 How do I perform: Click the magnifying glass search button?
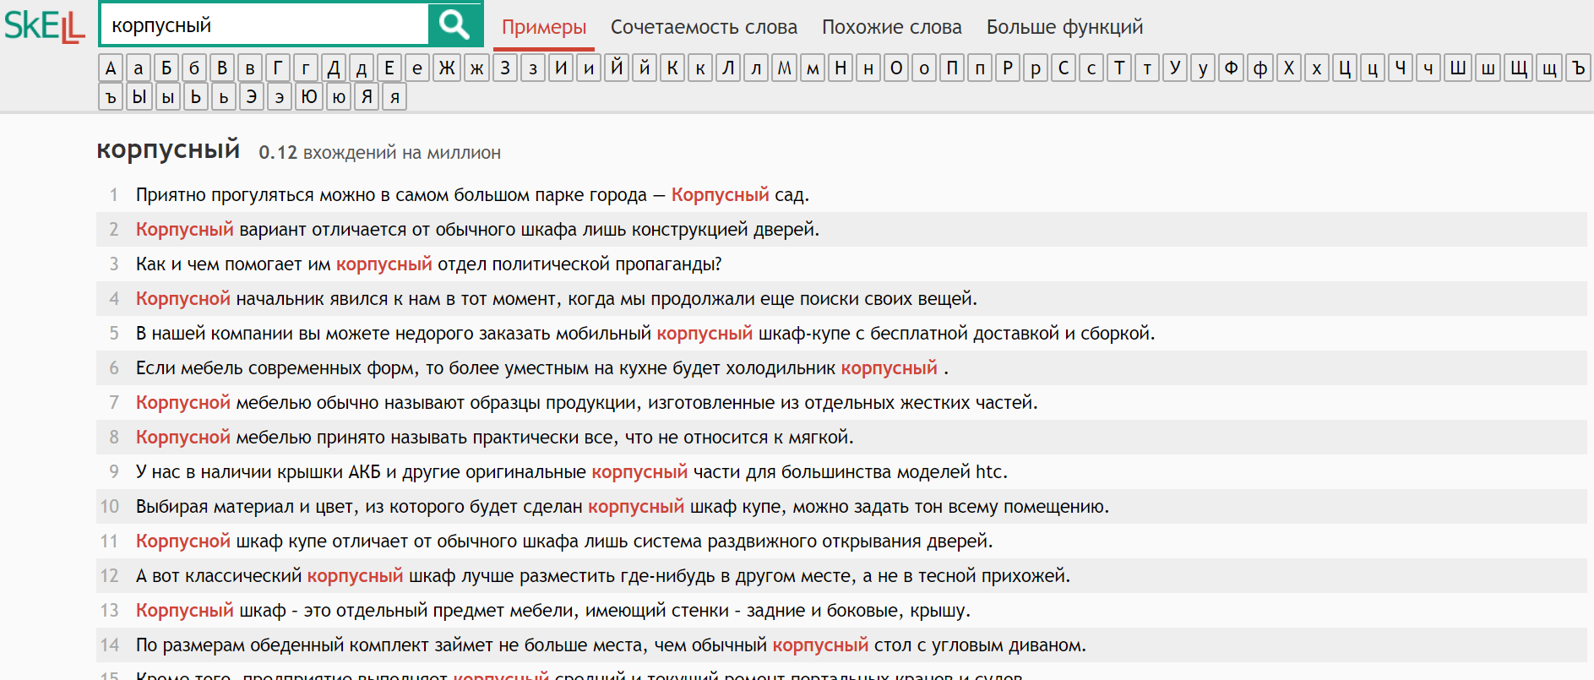tap(454, 25)
